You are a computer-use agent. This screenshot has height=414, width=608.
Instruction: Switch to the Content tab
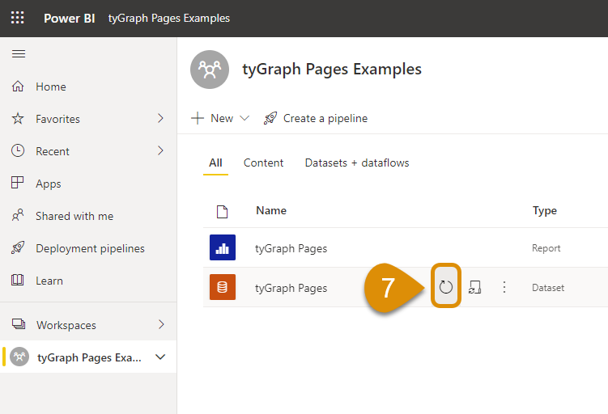coord(263,163)
